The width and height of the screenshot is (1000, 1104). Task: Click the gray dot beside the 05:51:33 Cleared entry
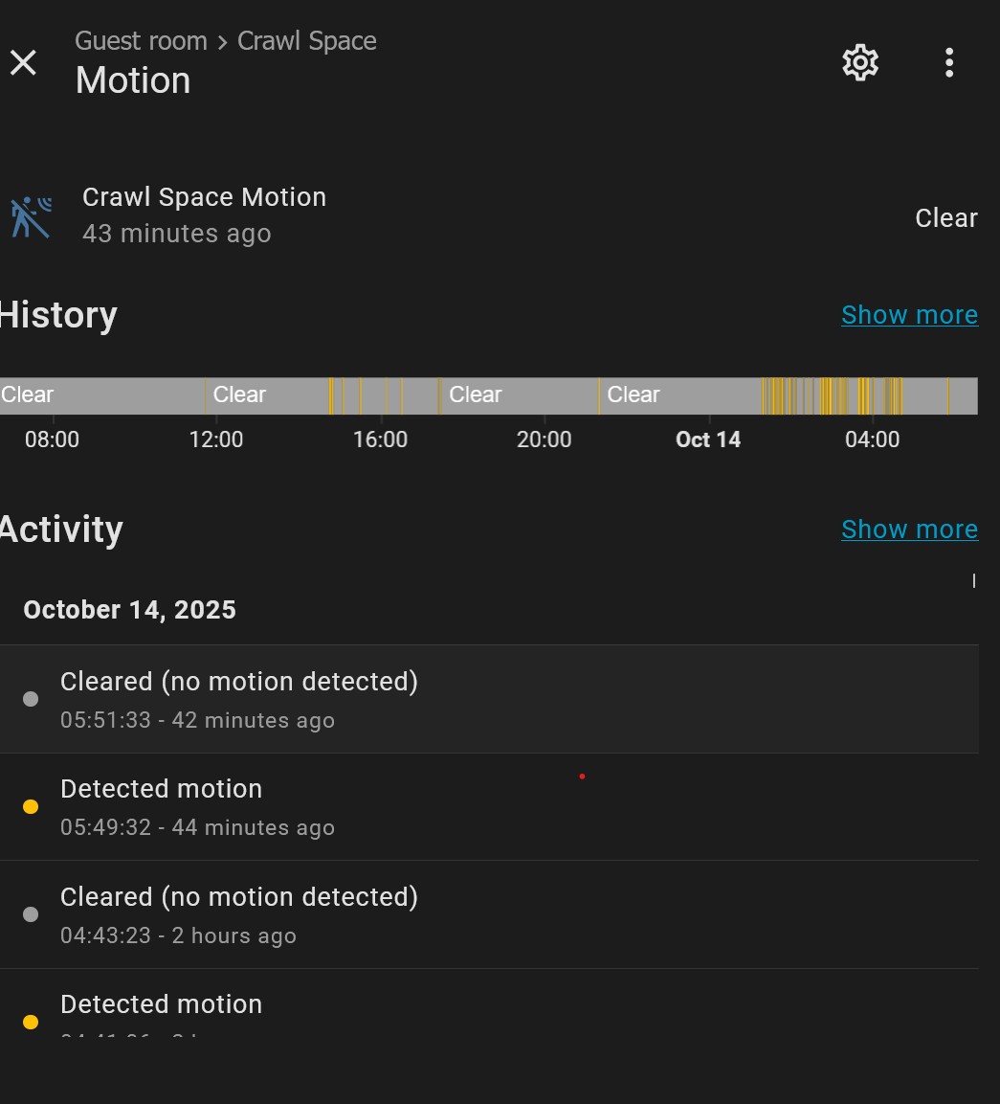click(x=31, y=699)
